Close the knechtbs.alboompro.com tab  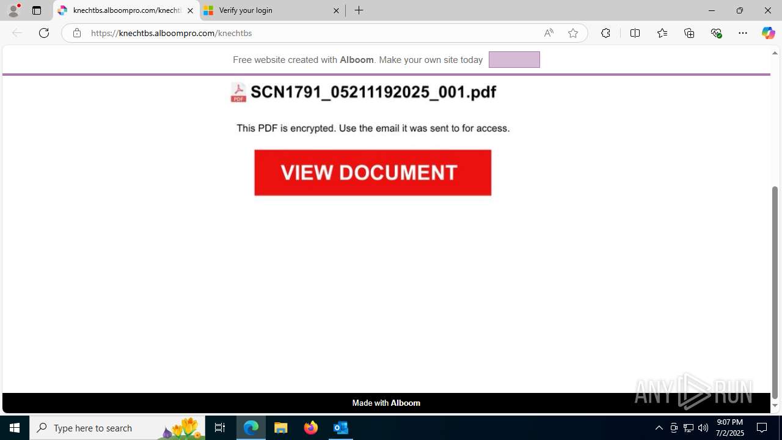coord(190,10)
